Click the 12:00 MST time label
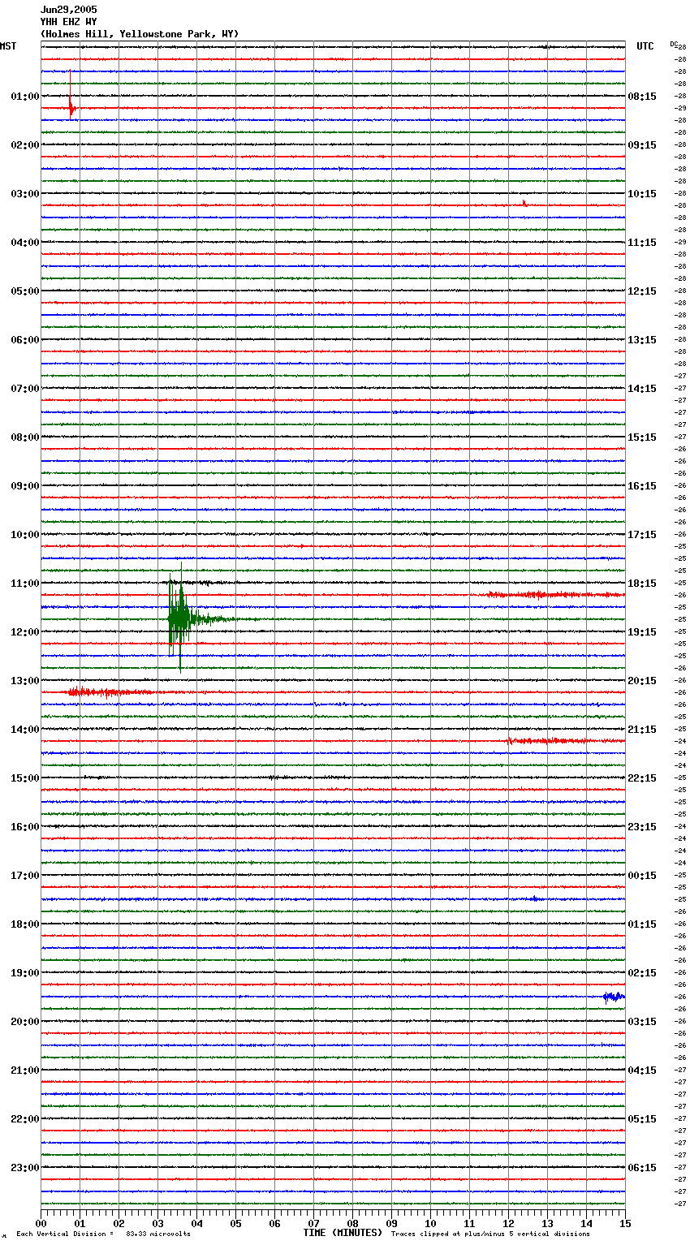 pyautogui.click(x=25, y=632)
